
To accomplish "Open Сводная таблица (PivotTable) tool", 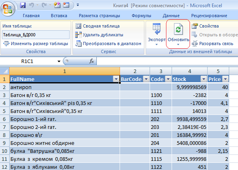I will coord(98,26).
